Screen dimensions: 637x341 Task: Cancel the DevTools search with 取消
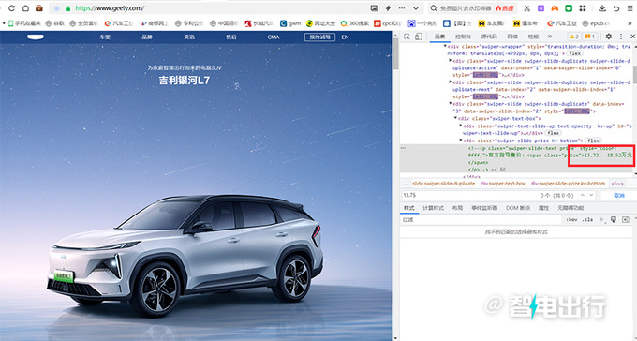[x=619, y=196]
